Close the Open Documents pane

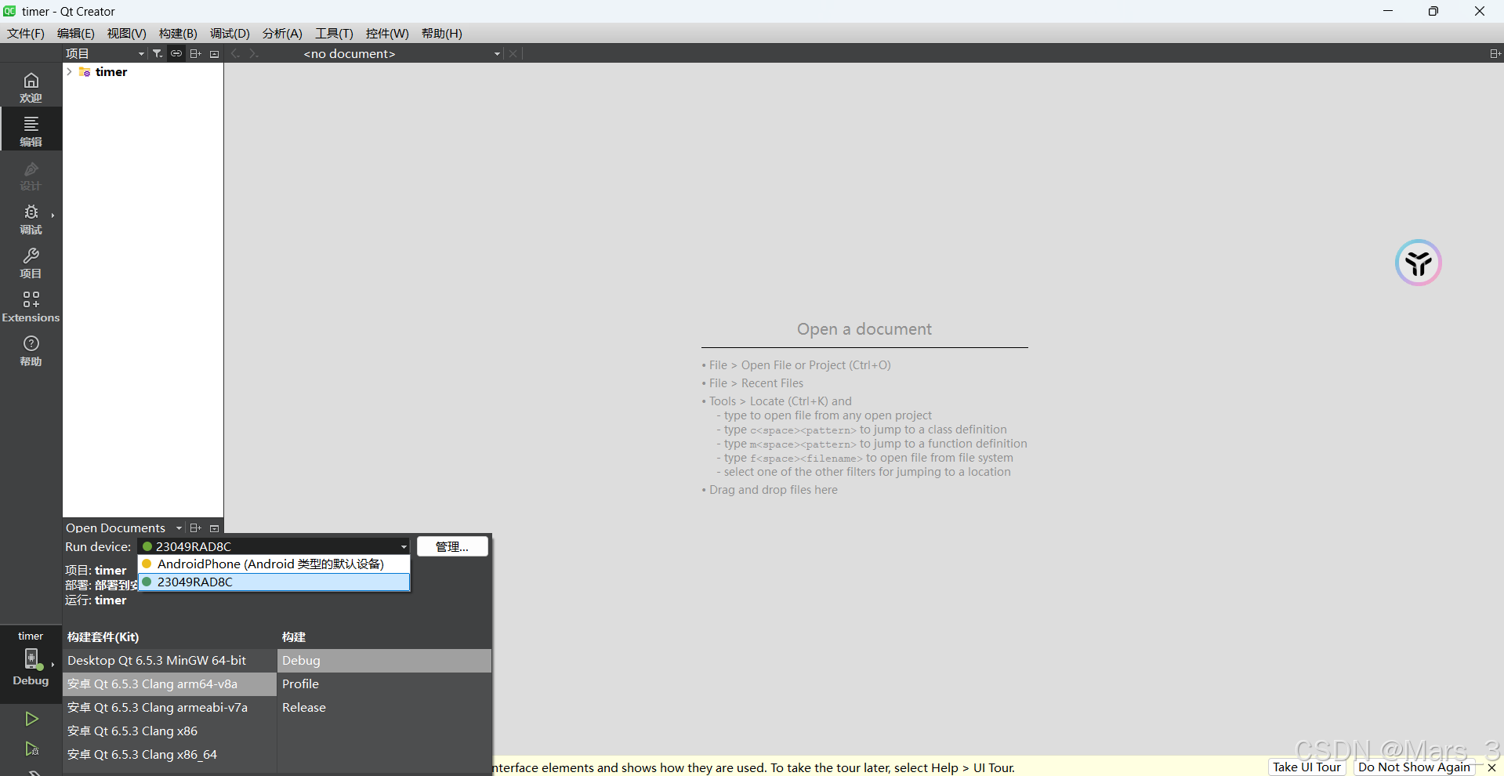pyautogui.click(x=215, y=528)
